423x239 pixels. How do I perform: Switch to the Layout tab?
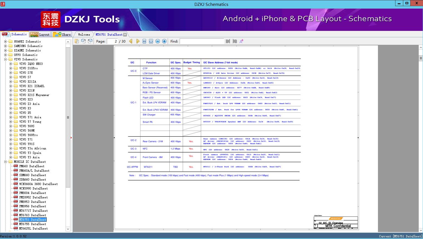click(x=40, y=34)
